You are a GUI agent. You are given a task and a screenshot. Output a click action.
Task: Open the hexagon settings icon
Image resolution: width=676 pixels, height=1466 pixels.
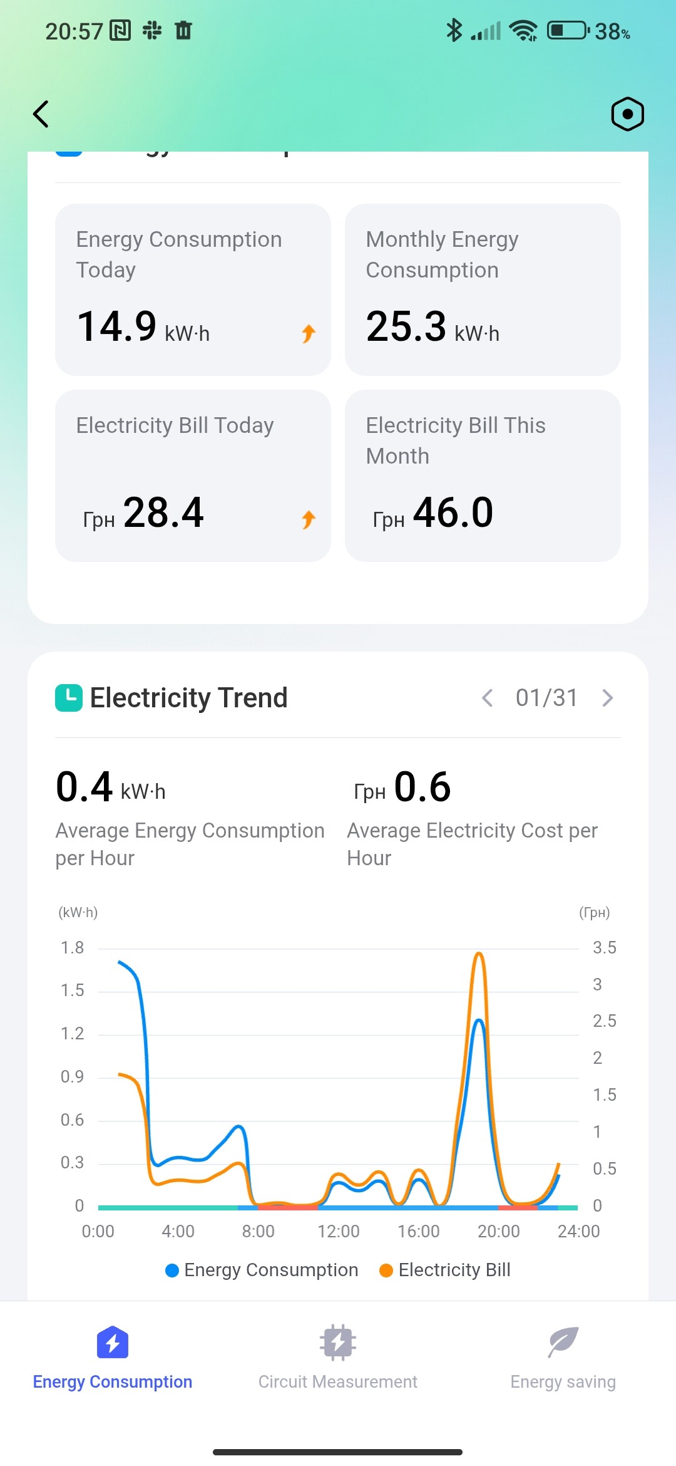pyautogui.click(x=627, y=114)
